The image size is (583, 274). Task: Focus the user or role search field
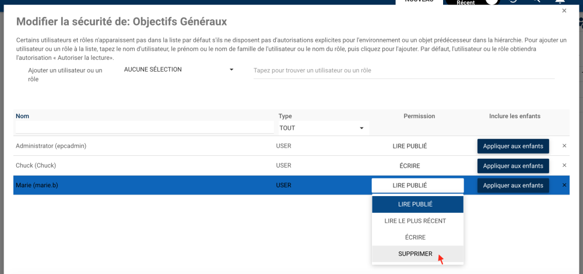click(x=403, y=70)
